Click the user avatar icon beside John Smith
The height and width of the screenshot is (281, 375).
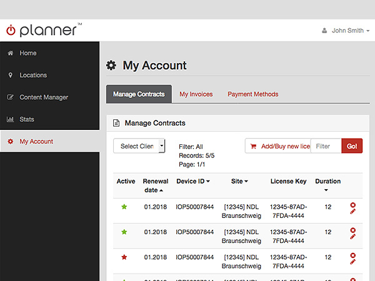(324, 31)
